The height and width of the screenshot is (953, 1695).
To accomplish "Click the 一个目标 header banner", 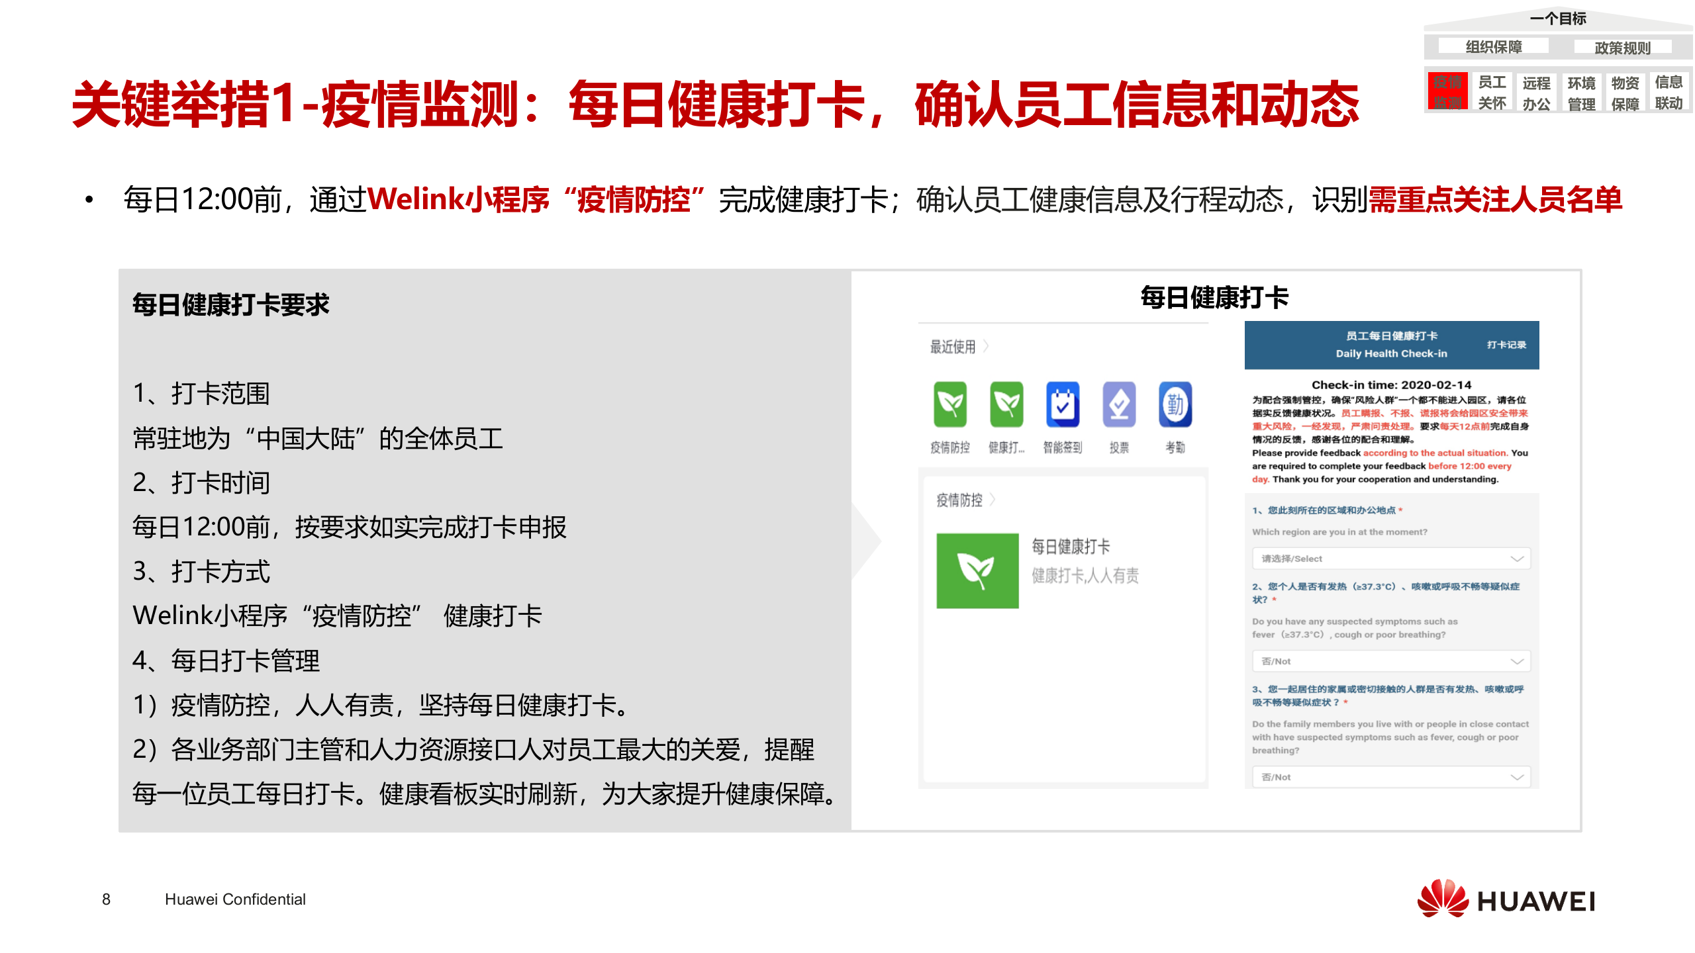I will pyautogui.click(x=1559, y=19).
